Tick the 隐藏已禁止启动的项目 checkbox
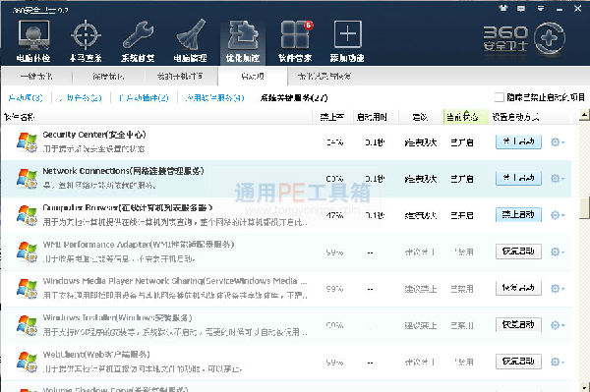The height and width of the screenshot is (392, 590). (499, 97)
